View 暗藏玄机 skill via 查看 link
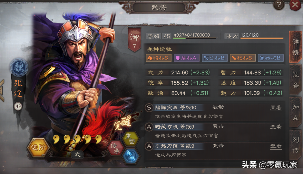Viewport: 303px width, 174px height. [276, 127]
